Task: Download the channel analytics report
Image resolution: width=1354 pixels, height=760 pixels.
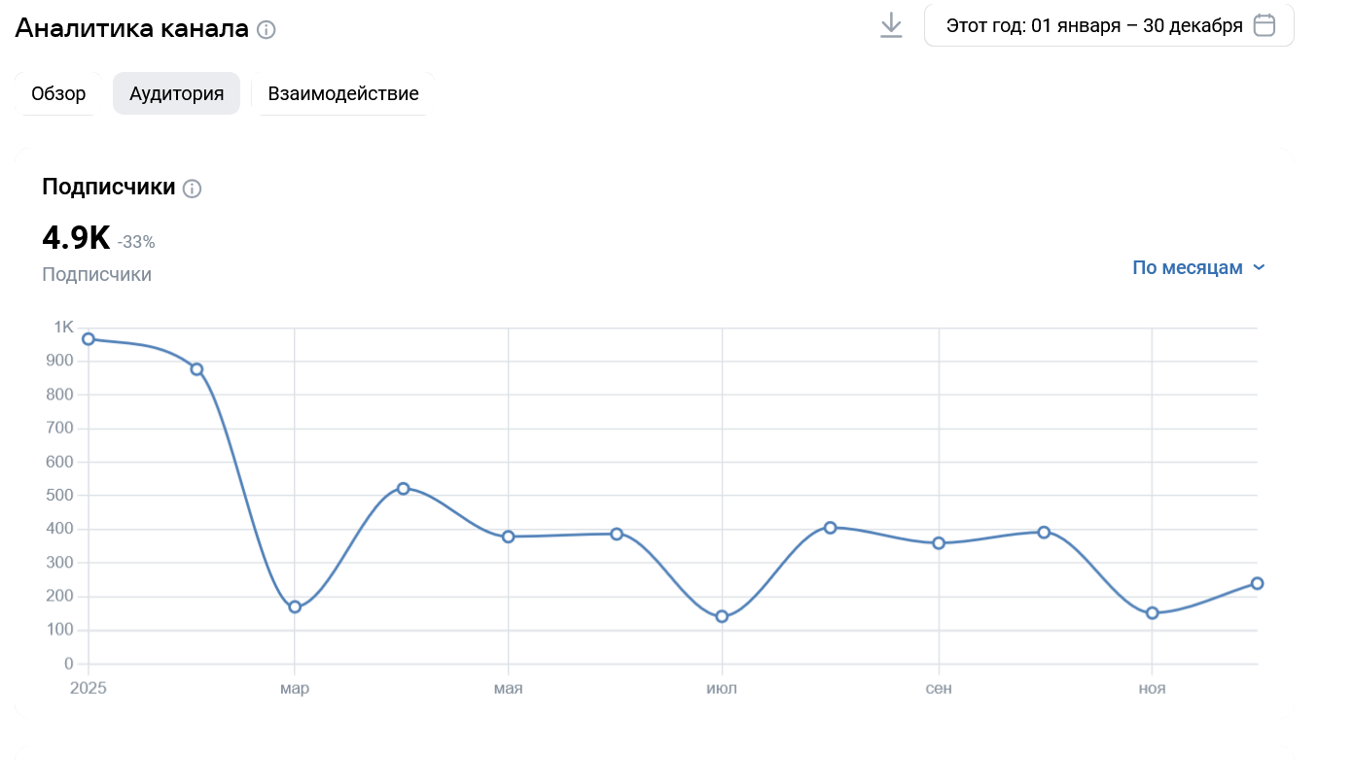Action: (x=891, y=25)
